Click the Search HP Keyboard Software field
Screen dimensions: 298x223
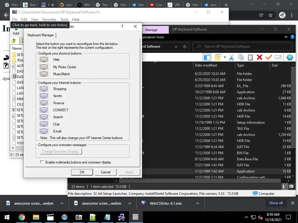point(242,46)
